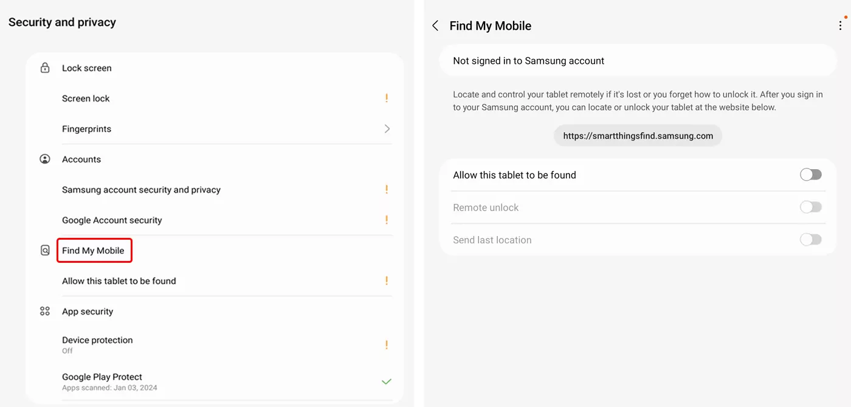Open the three-dot more options menu
This screenshot has height=407, width=851.
pyautogui.click(x=841, y=26)
